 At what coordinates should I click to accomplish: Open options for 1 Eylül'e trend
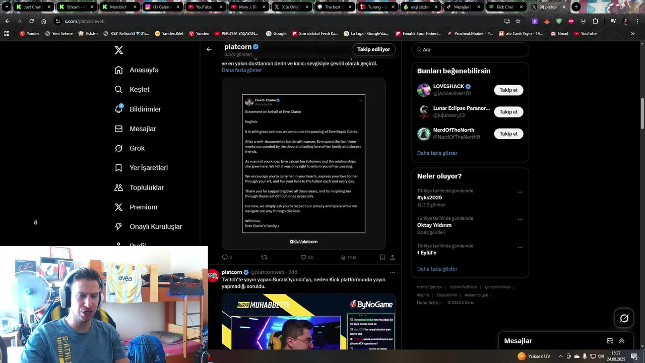pyautogui.click(x=520, y=248)
